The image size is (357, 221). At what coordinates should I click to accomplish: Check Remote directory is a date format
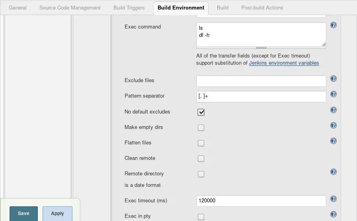coord(201,174)
